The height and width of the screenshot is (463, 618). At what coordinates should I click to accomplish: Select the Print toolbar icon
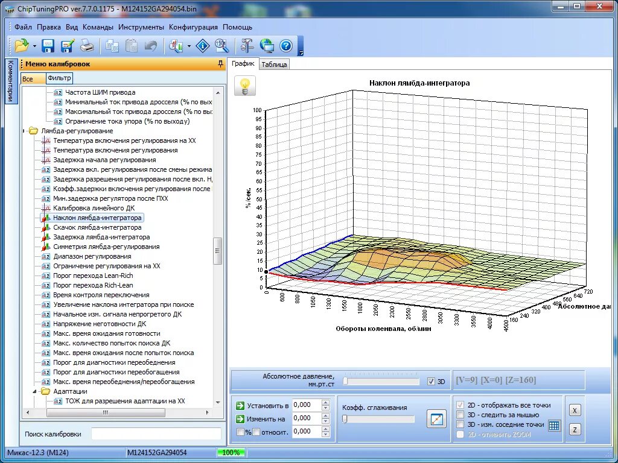pyautogui.click(x=86, y=46)
